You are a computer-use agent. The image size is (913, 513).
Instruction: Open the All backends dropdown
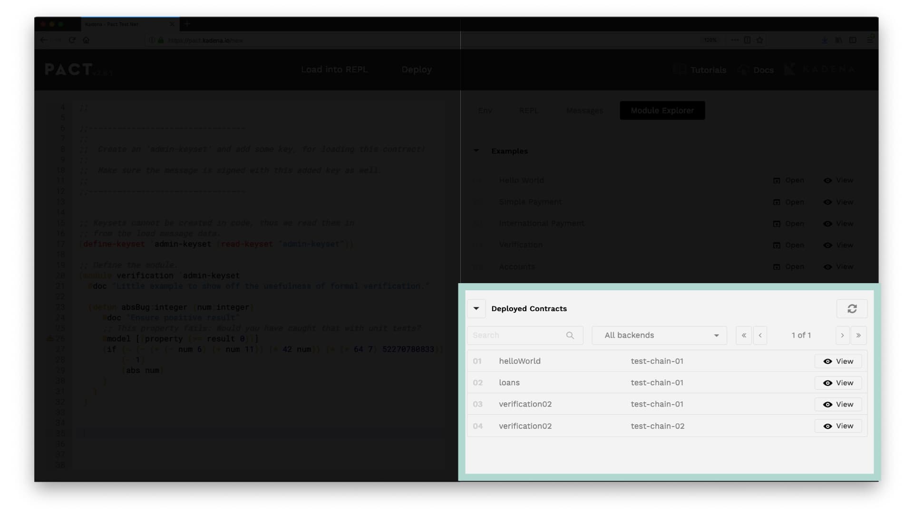coord(659,335)
